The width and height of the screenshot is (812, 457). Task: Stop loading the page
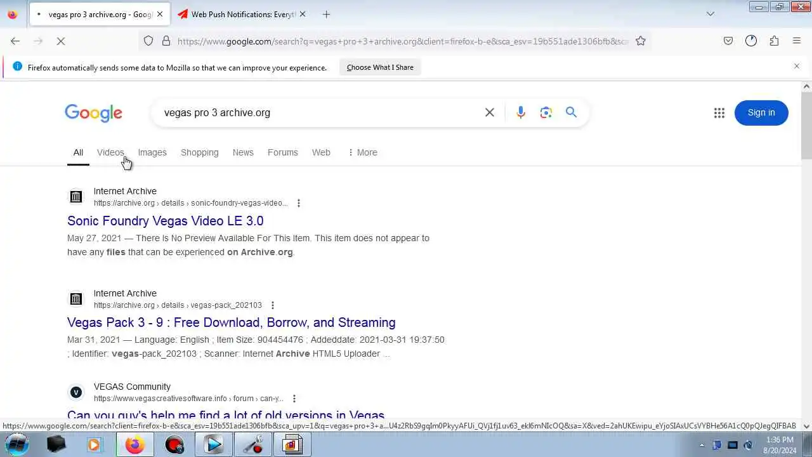[x=61, y=41]
